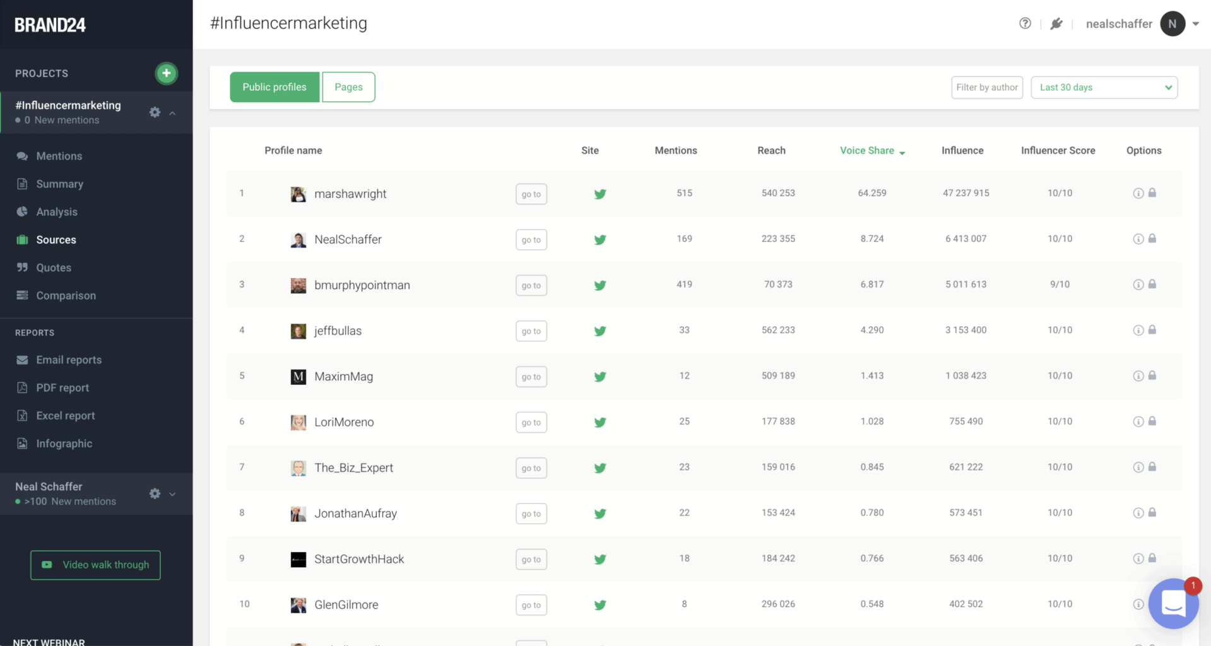This screenshot has height=646, width=1211.
Task: Click lock icon for MaximMag
Action: pos(1152,375)
